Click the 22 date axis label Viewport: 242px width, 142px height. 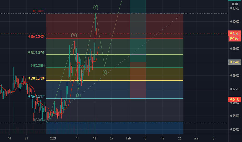pos(179,138)
